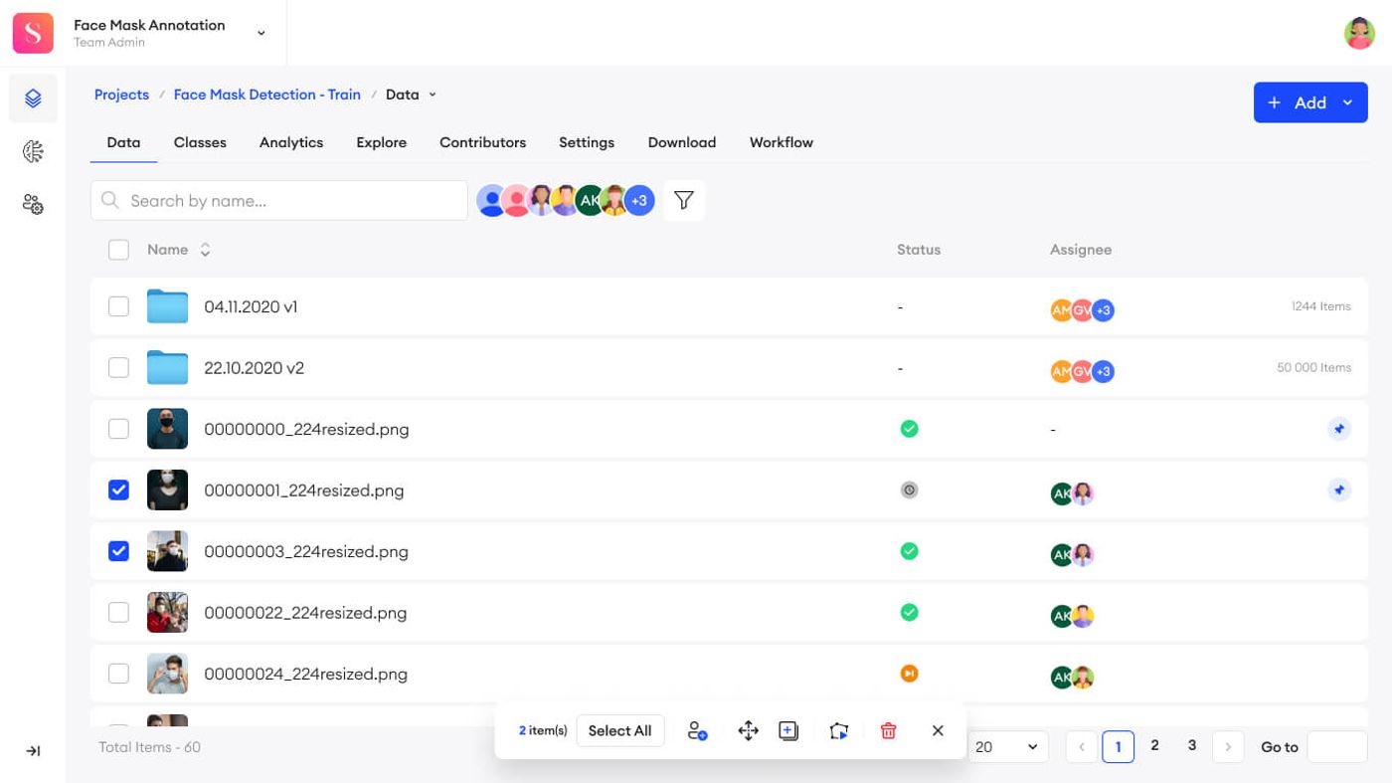
Task: Click the run prediction polygon icon
Action: coord(839,731)
